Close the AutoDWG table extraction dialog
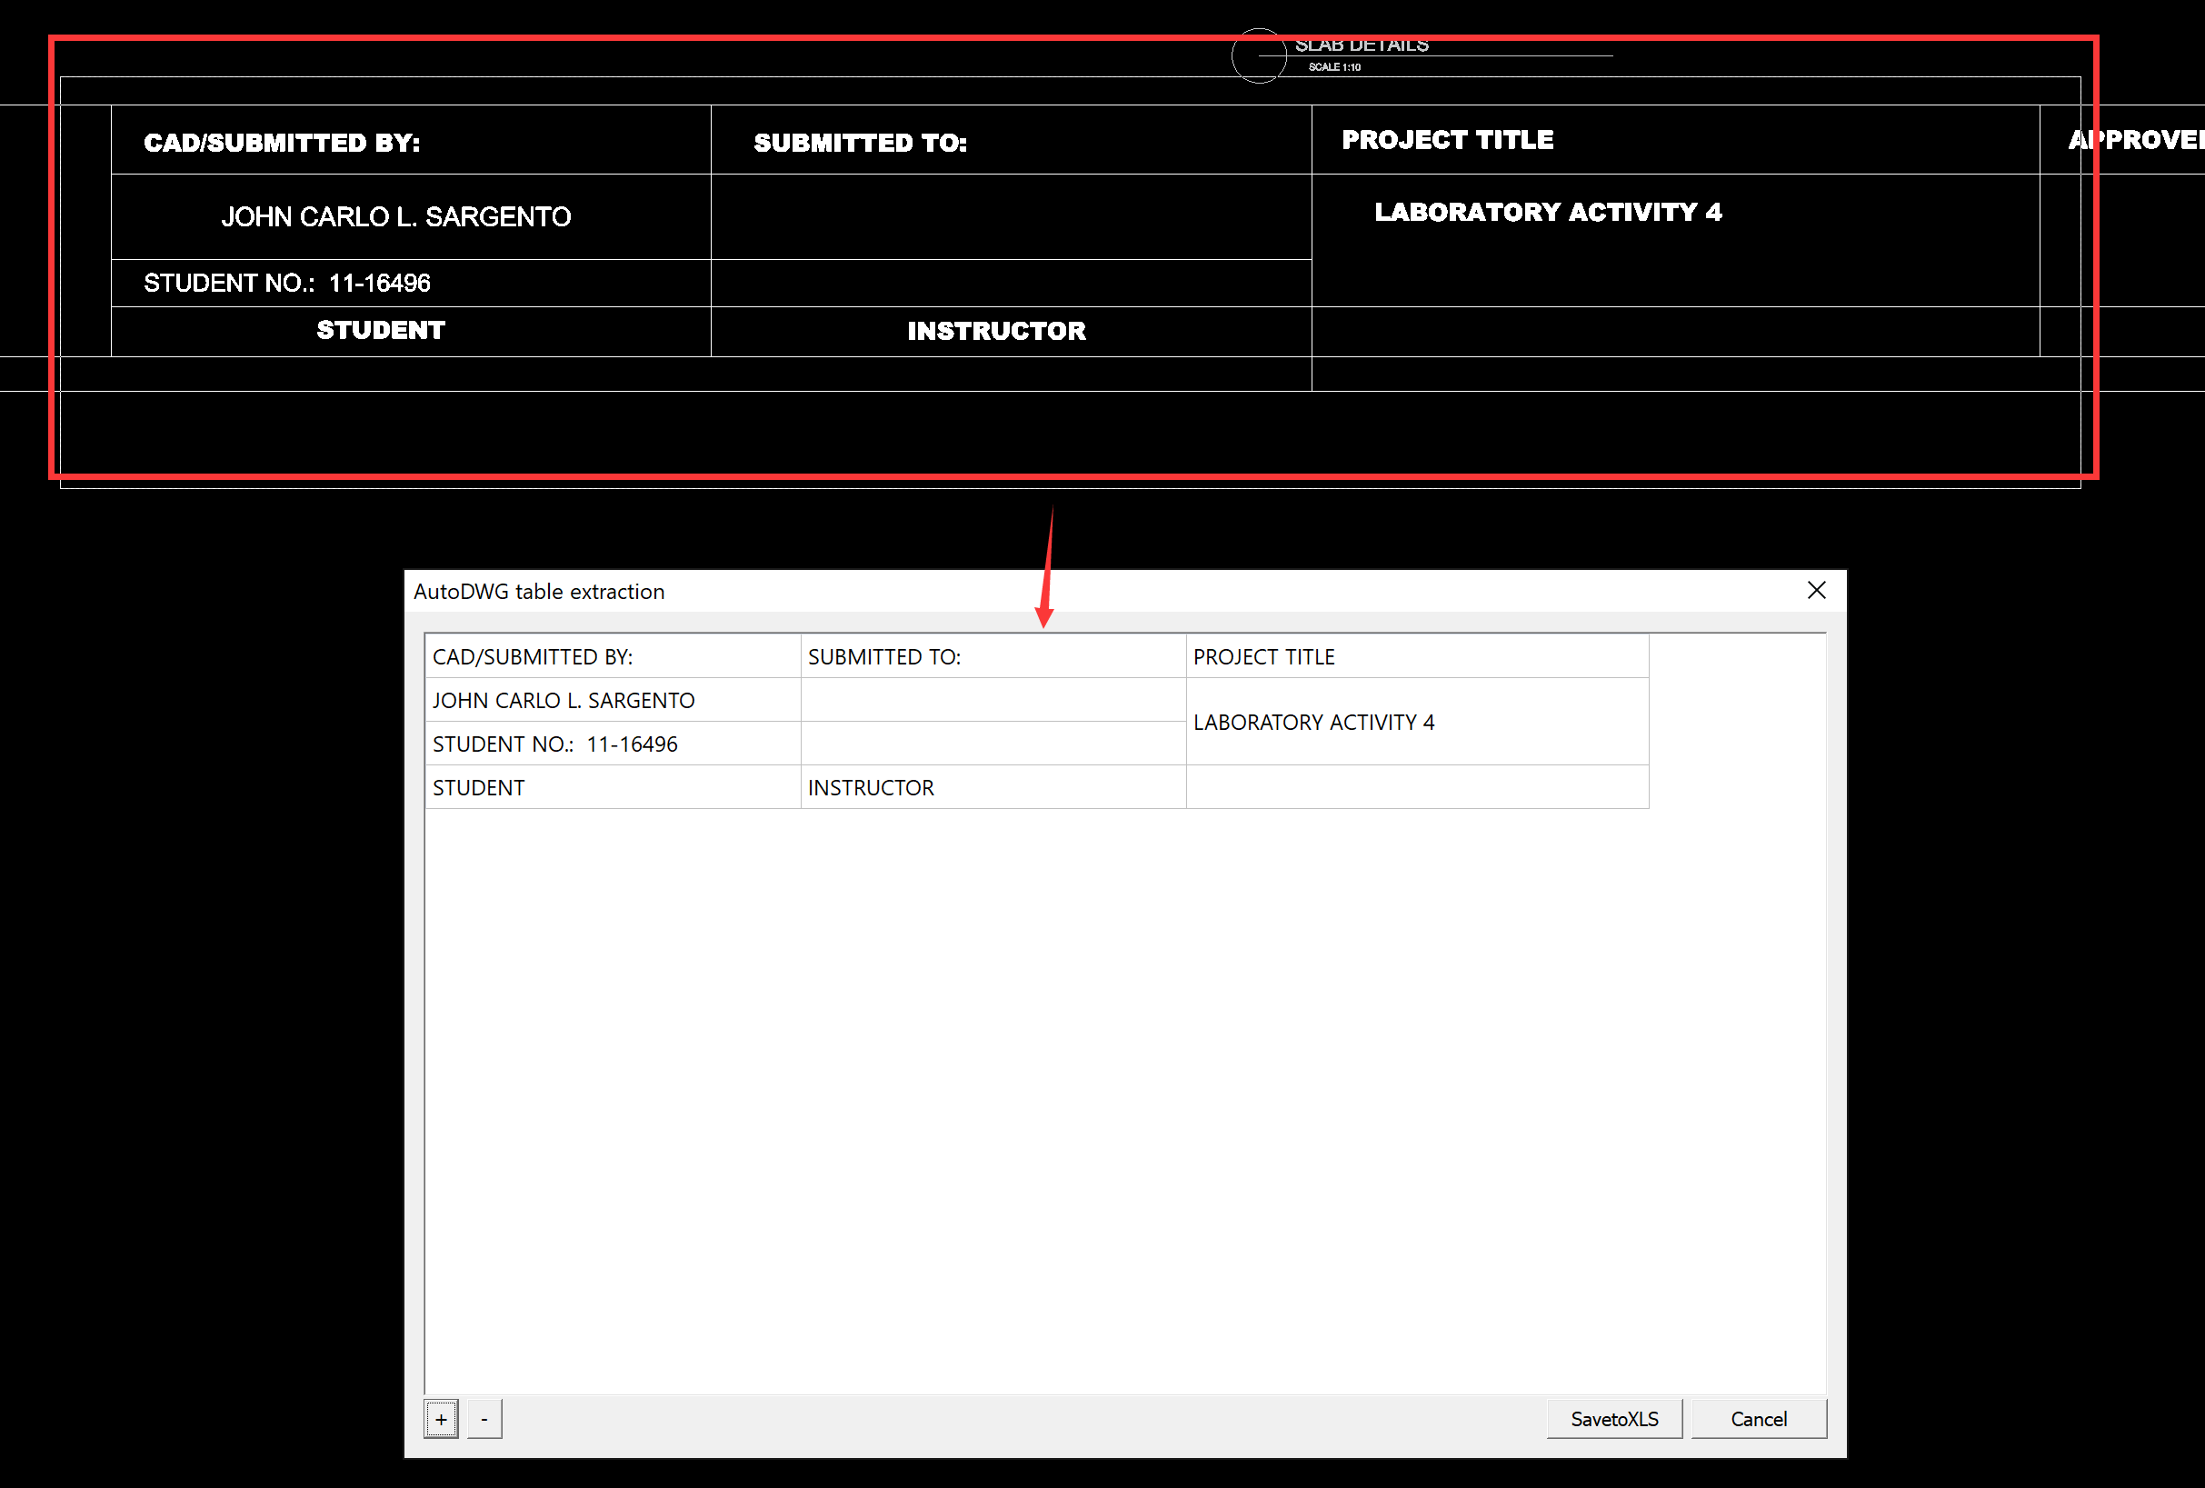The width and height of the screenshot is (2205, 1488). 1816,590
